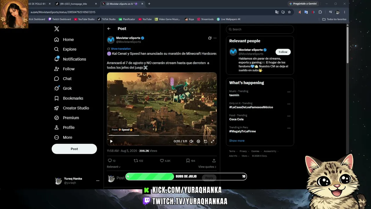
Task: Open options for #LaCasaDeLosFamososMéxico trend
Action: tap(289, 104)
